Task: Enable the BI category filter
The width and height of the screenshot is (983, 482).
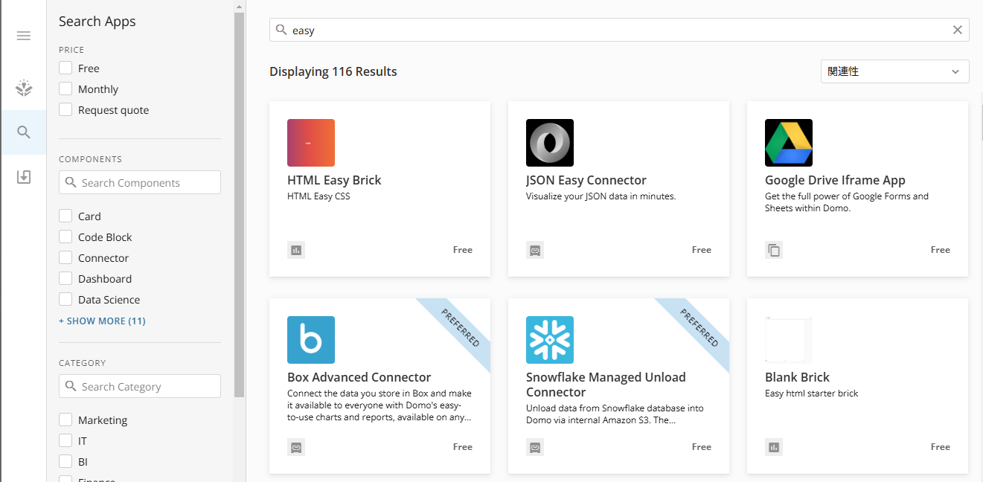Action: tap(65, 462)
